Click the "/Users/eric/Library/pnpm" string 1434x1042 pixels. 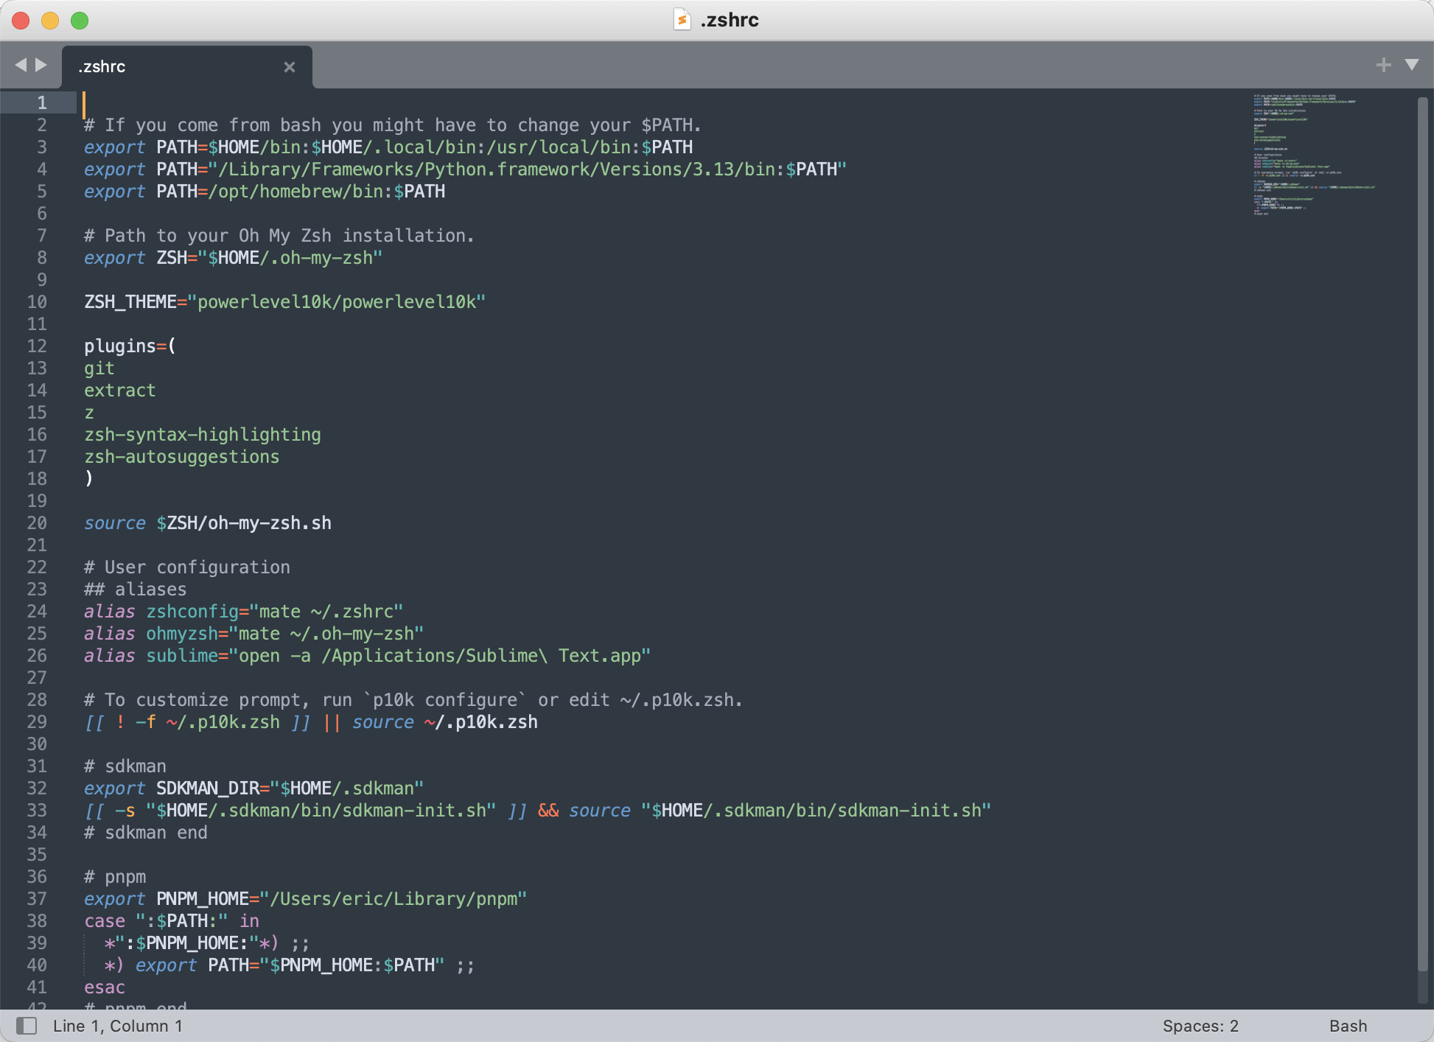tap(394, 899)
